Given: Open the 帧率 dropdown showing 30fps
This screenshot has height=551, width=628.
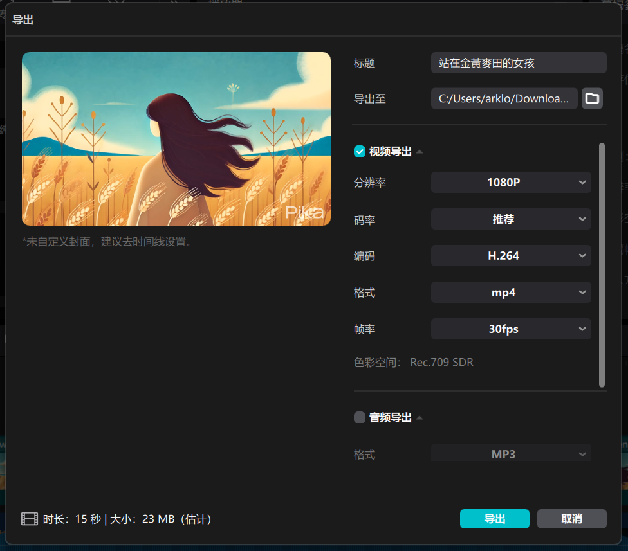Looking at the screenshot, I should coord(511,329).
